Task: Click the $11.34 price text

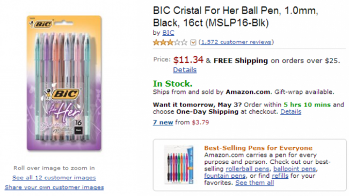Action: 188,60
